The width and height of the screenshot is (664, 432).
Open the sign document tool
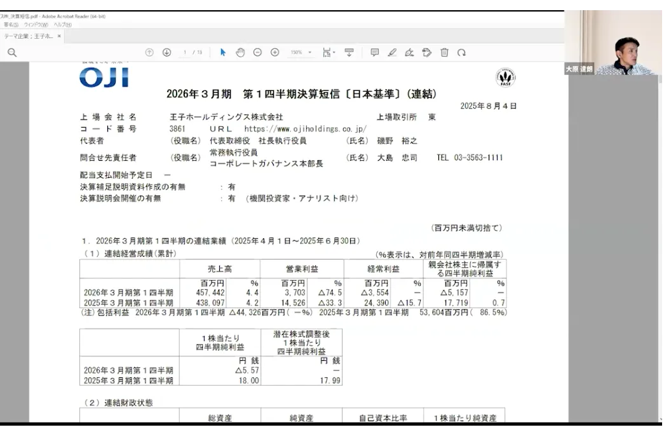409,53
